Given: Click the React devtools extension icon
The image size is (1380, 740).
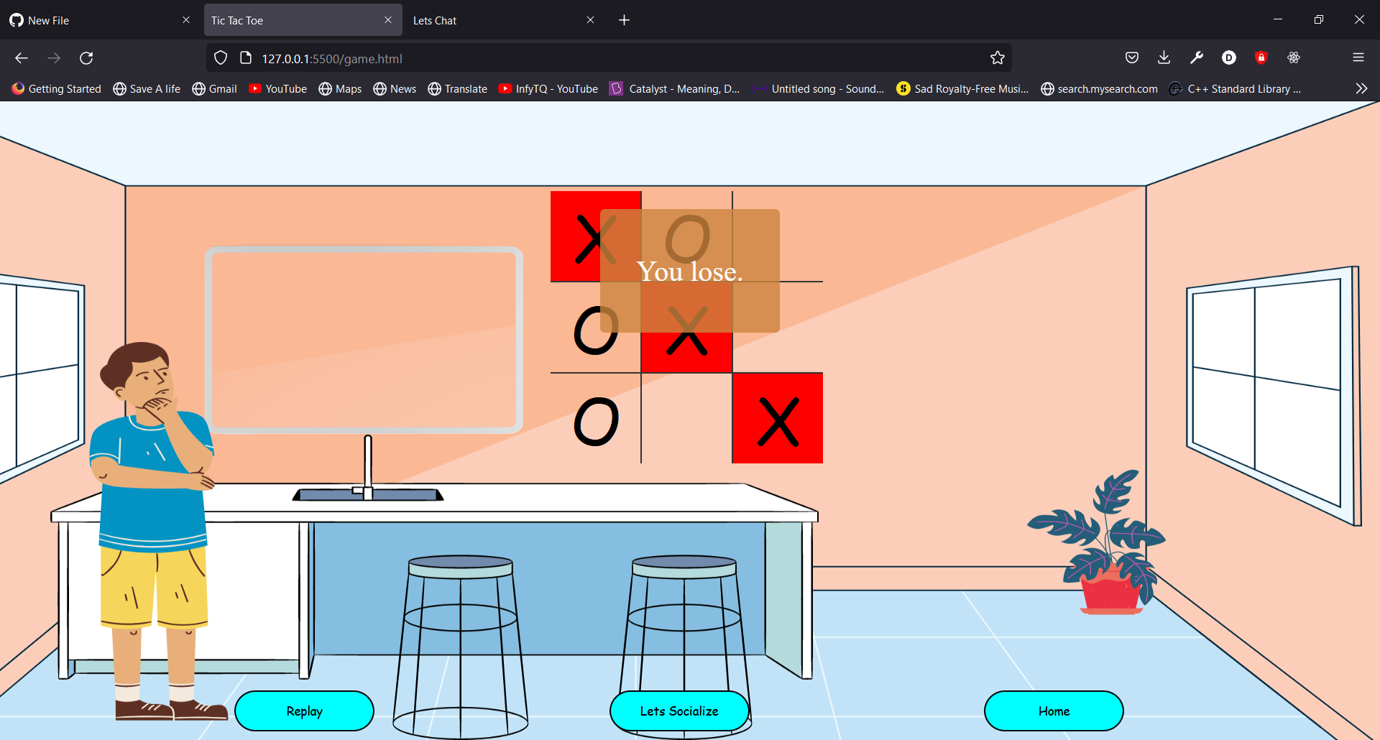Looking at the screenshot, I should (1294, 58).
